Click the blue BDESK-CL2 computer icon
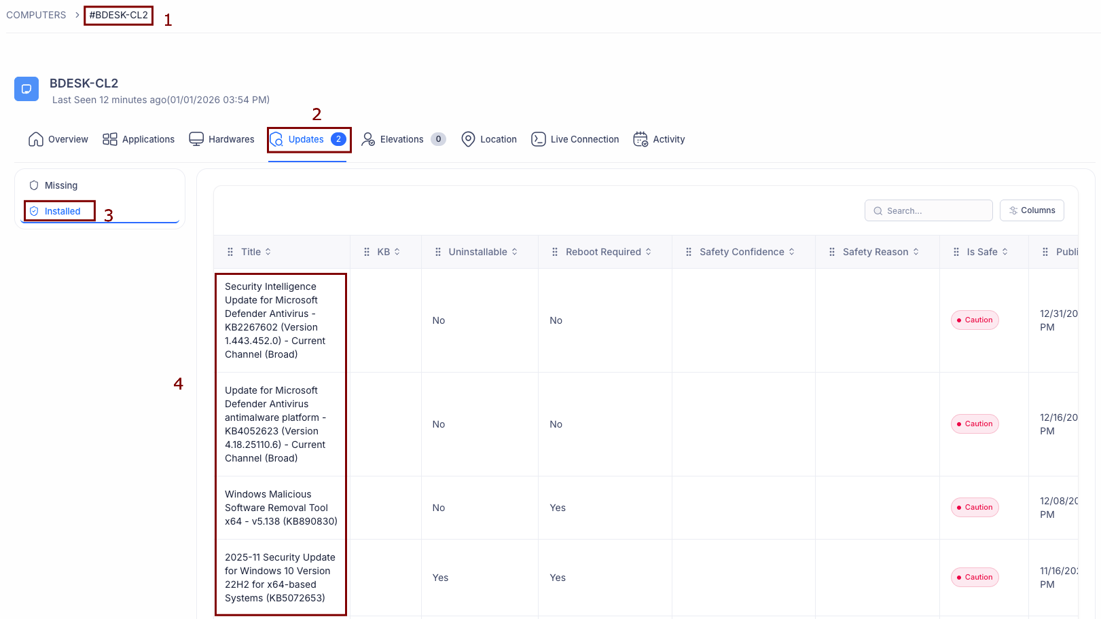 pos(26,89)
